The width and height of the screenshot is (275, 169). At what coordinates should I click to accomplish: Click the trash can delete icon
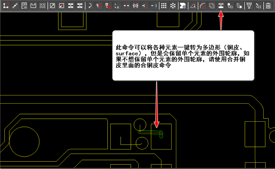(x=268, y=6)
